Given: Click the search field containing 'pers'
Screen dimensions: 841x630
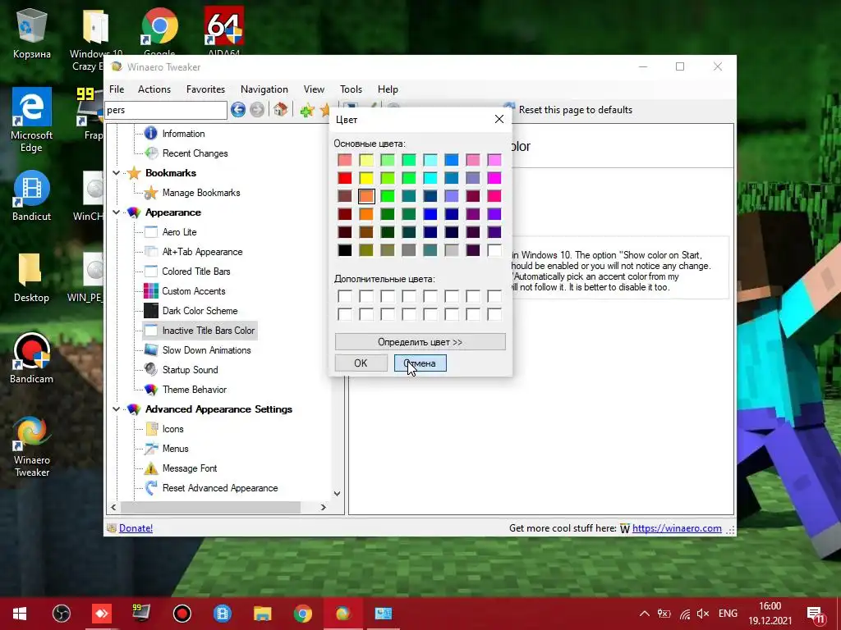Looking at the screenshot, I should (166, 110).
